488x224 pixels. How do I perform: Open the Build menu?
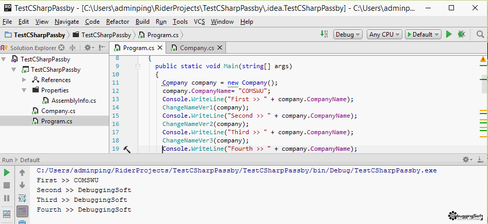142,22
